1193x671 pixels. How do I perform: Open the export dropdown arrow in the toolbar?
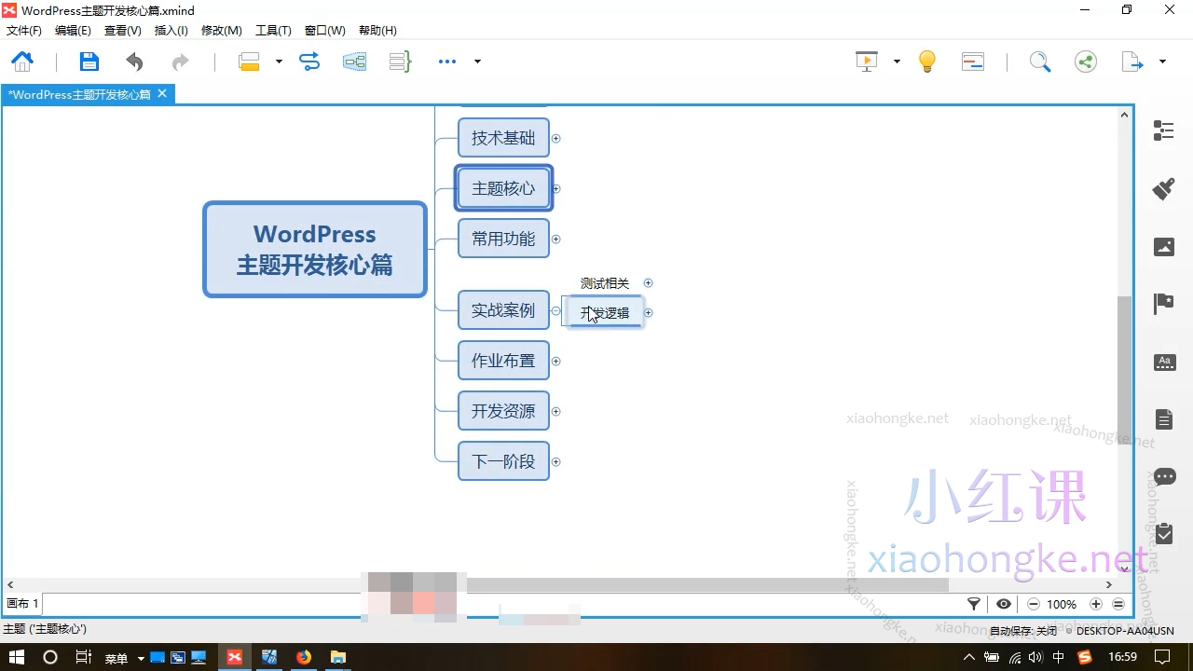click(x=1162, y=62)
